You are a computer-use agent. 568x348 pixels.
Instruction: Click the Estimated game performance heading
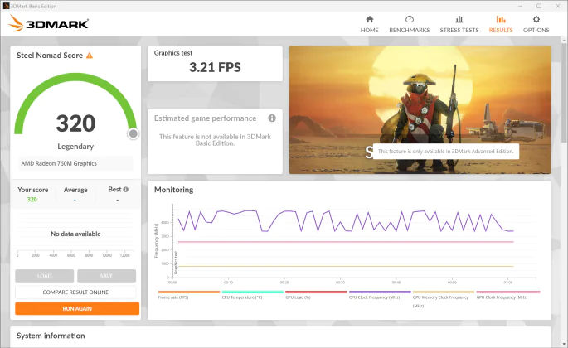[205, 118]
